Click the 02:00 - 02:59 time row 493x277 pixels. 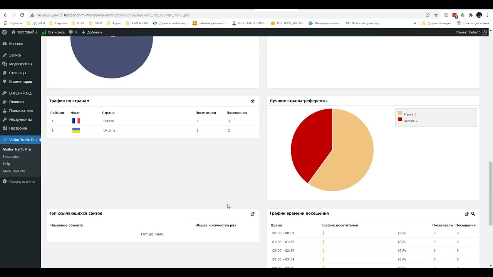(373, 250)
